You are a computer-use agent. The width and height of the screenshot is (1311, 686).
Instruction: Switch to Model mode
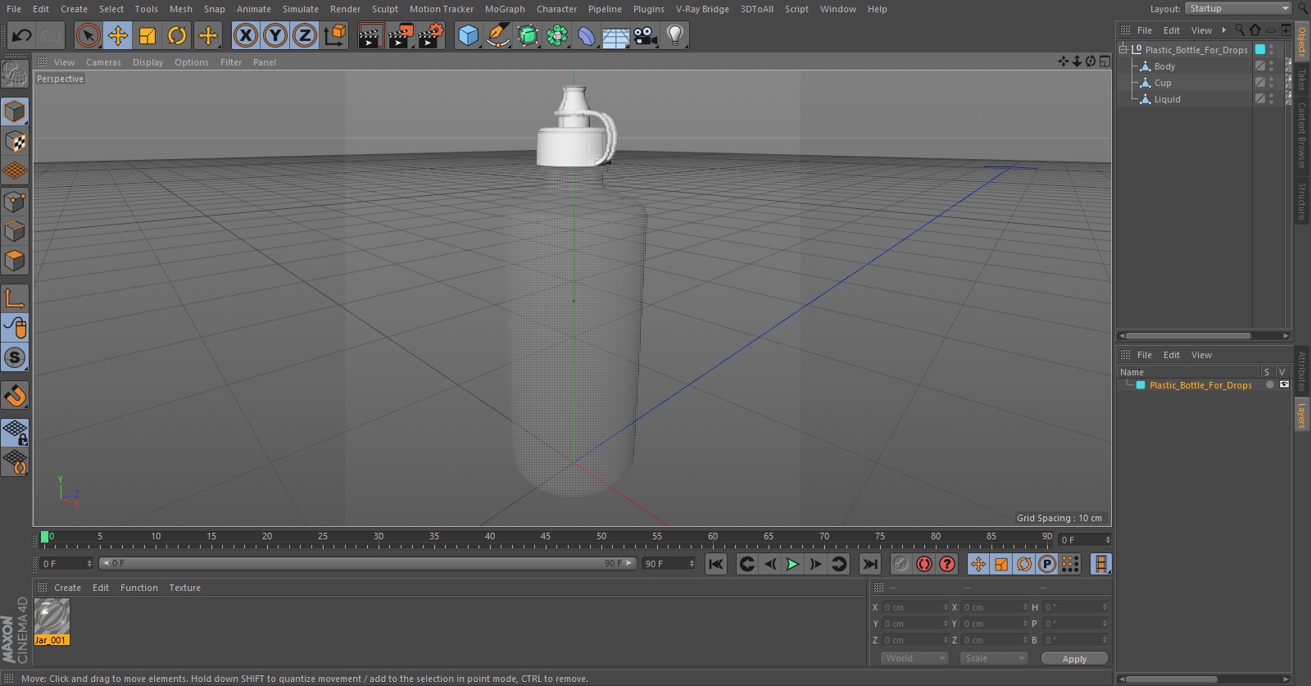(15, 111)
